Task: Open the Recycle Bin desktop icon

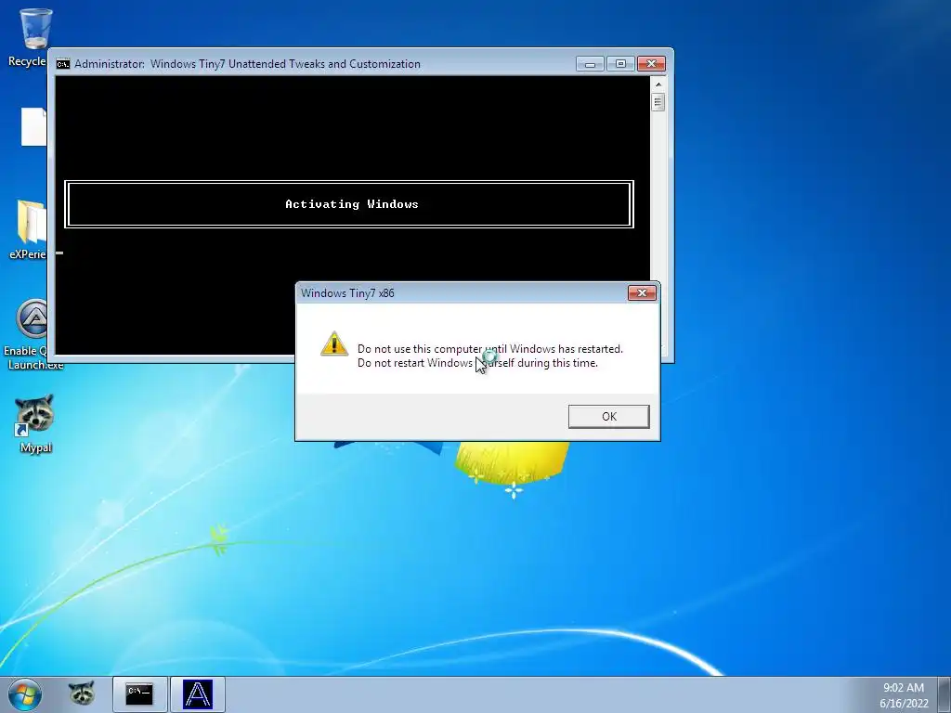Action: [x=27, y=37]
